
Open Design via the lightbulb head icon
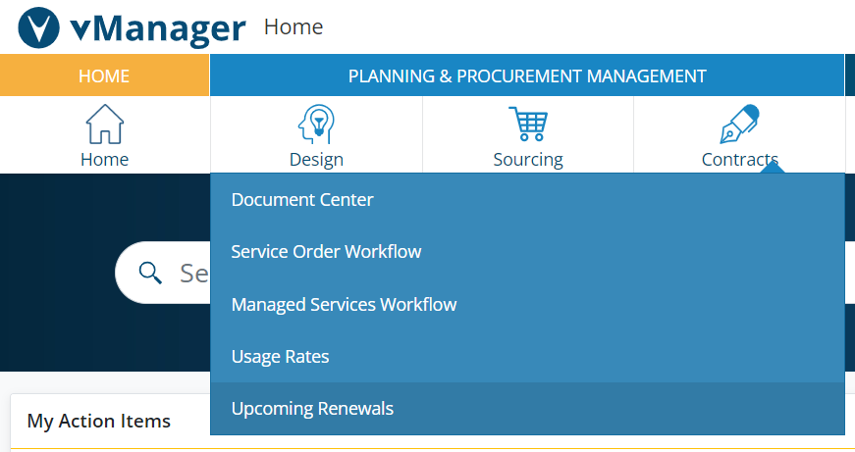(x=316, y=126)
